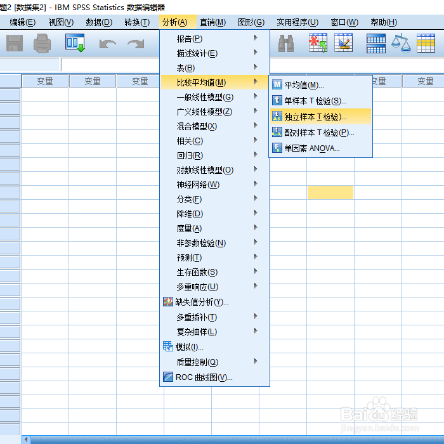Click the Insert cases icon with red star
The height and width of the screenshot is (444, 444).
(x=318, y=42)
